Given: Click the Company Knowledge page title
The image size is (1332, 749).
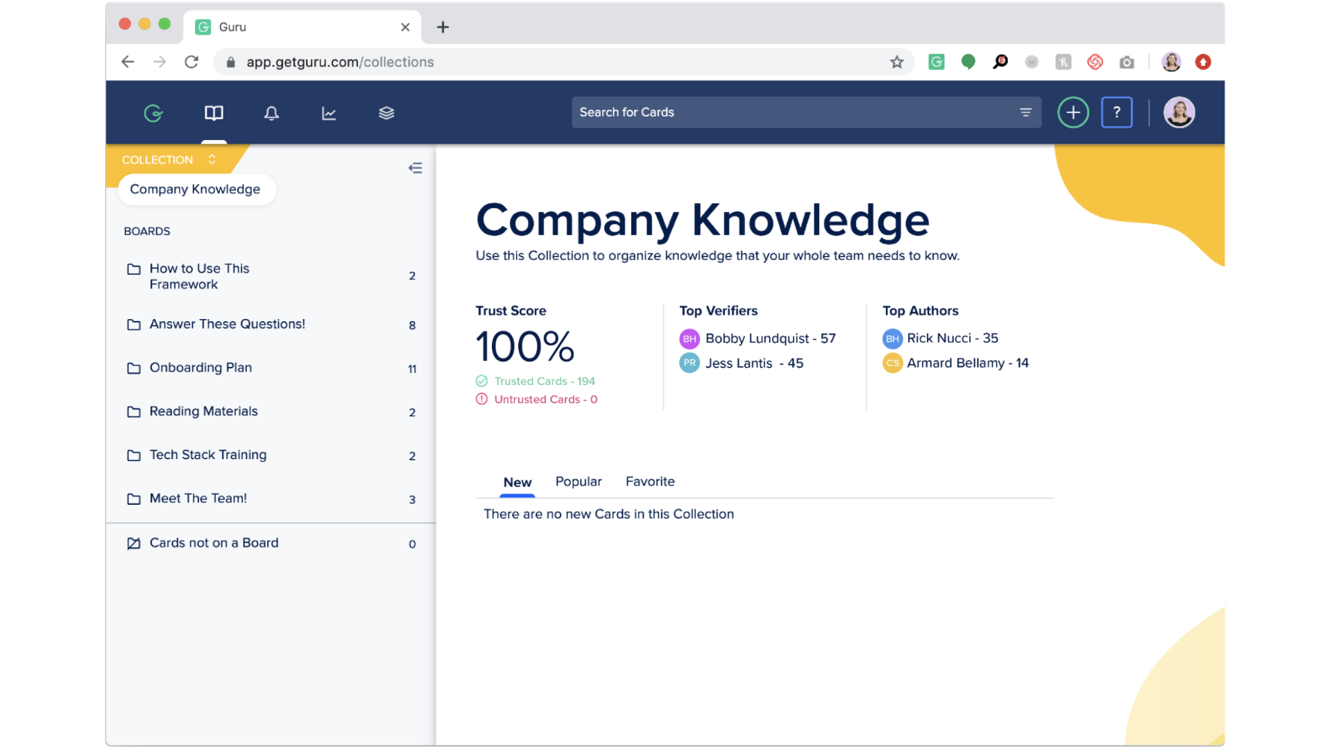Looking at the screenshot, I should (x=702, y=220).
